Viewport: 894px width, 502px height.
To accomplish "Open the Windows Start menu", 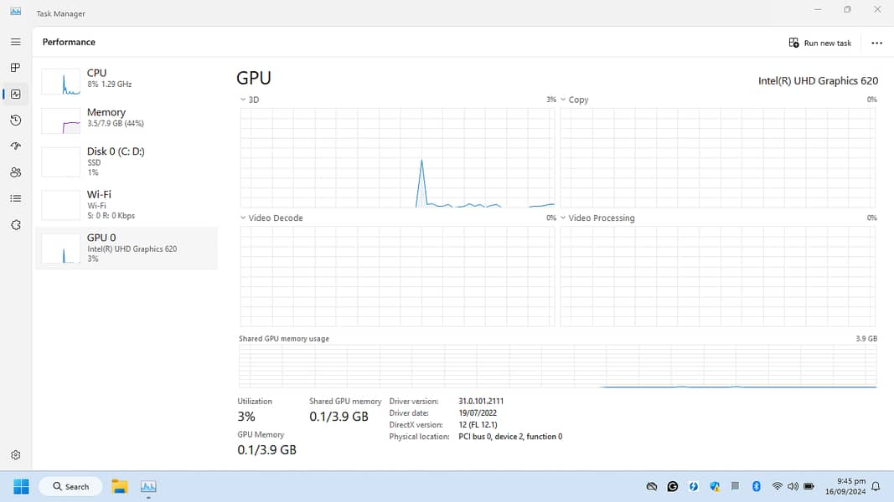I will 21,486.
